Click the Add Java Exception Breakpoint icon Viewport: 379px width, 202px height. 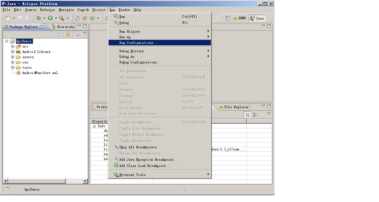click(116, 159)
